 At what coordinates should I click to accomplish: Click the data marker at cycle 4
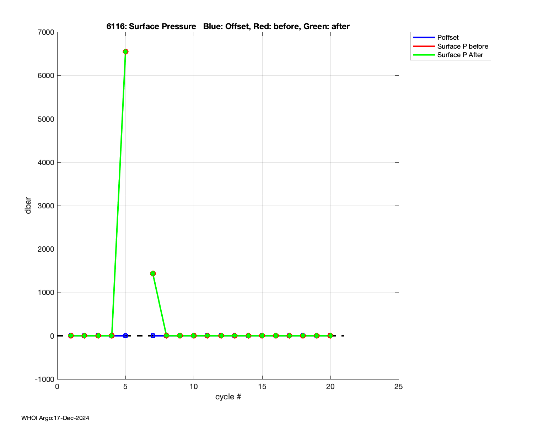pyautogui.click(x=112, y=335)
